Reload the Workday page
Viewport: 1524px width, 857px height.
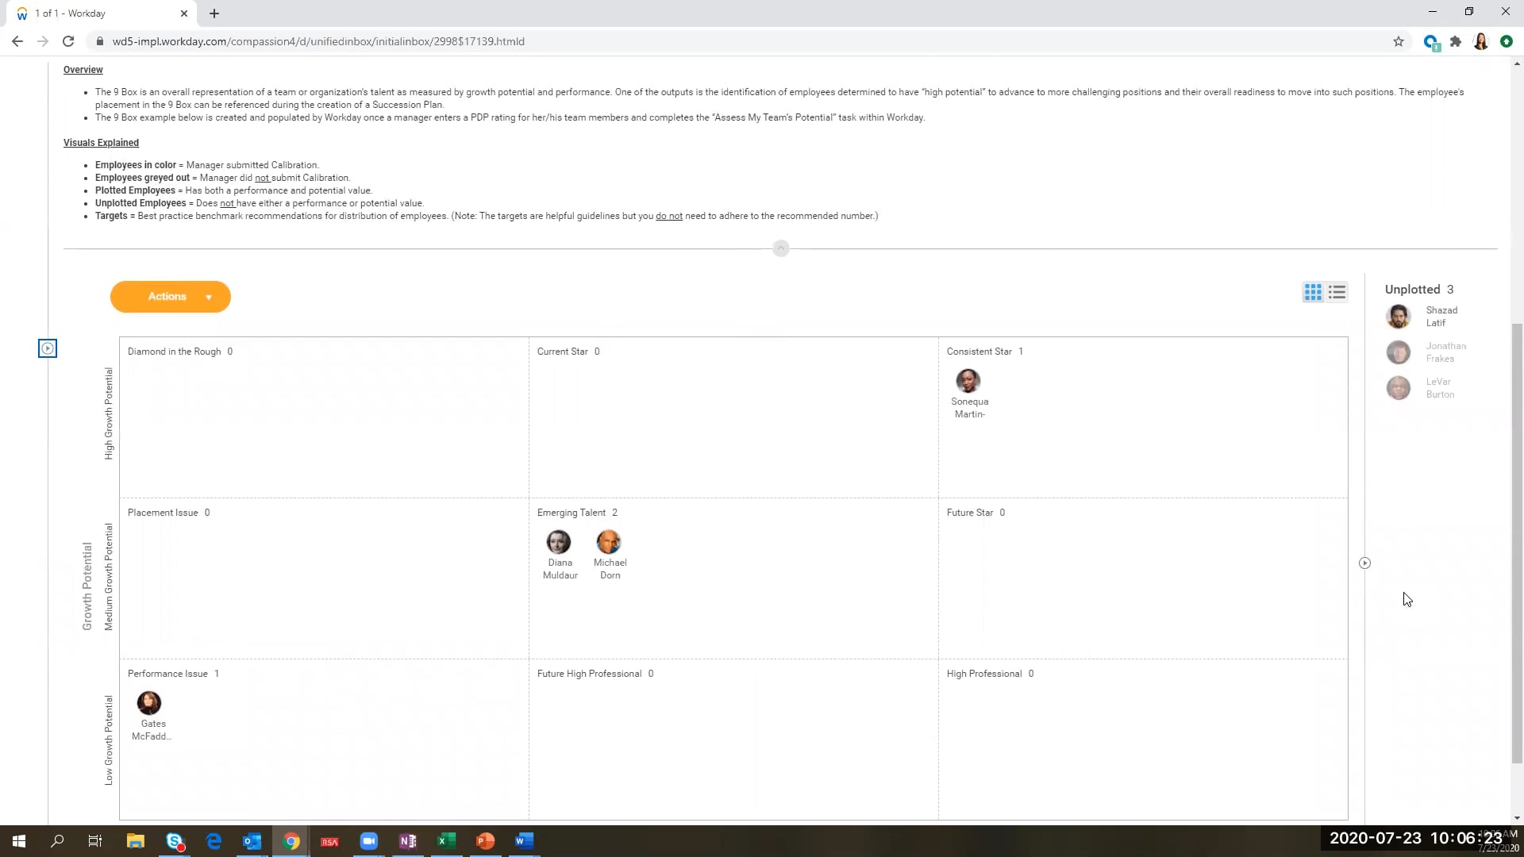pyautogui.click(x=68, y=41)
